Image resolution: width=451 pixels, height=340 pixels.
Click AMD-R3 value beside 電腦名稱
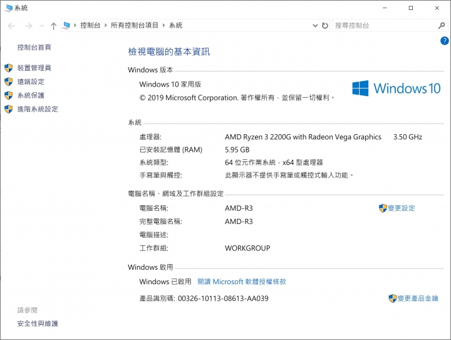(239, 208)
